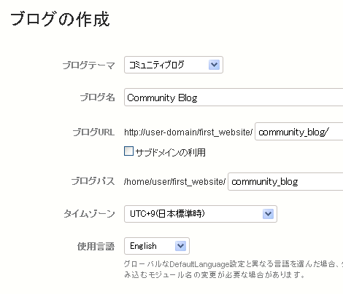Click the arrow button on the ブログテーマ dropdown
343x294 pixels.
[x=214, y=65]
